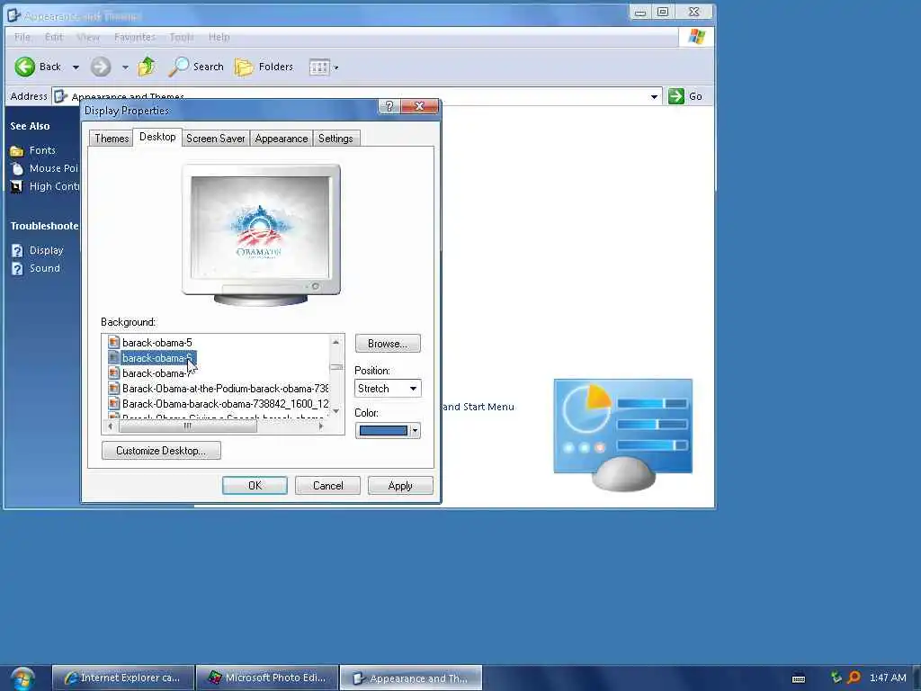Click Apply in Display Properties

pyautogui.click(x=400, y=486)
